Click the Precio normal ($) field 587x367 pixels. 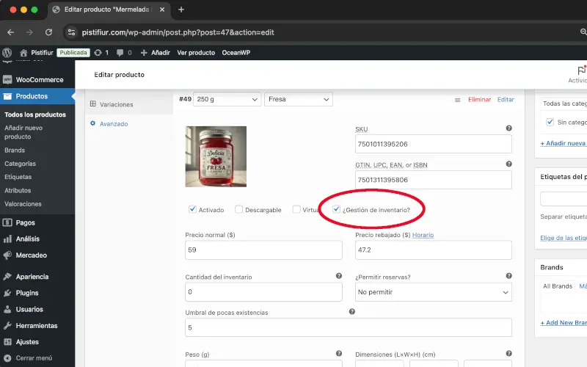click(x=263, y=250)
